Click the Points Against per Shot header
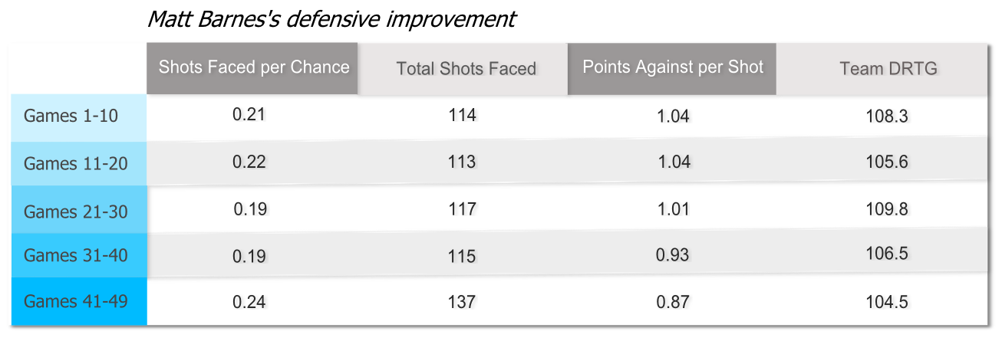The height and width of the screenshot is (341, 1002). click(x=673, y=67)
